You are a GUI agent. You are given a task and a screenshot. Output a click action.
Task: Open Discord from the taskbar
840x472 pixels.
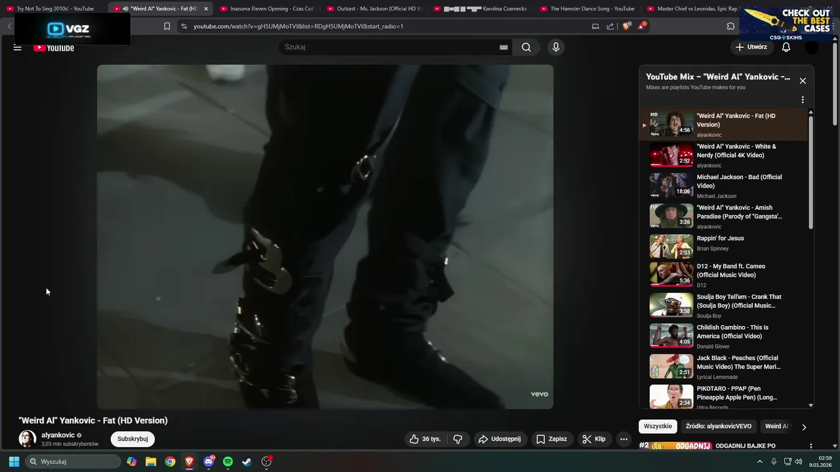(x=209, y=462)
